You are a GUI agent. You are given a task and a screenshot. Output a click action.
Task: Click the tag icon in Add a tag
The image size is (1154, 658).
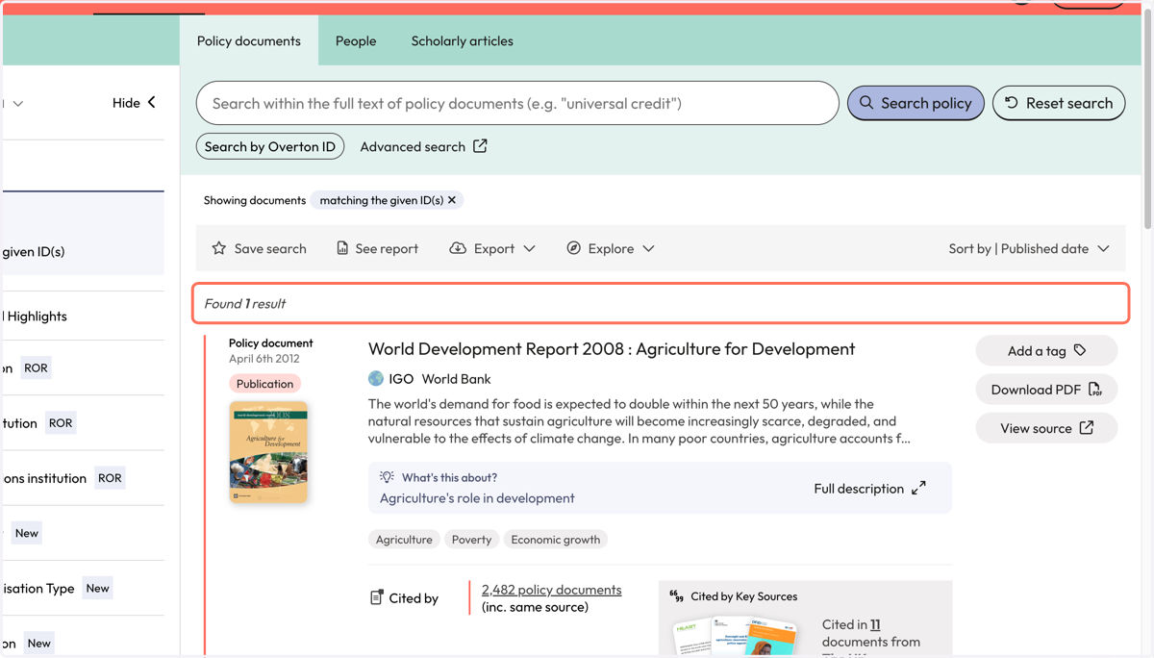(1080, 350)
